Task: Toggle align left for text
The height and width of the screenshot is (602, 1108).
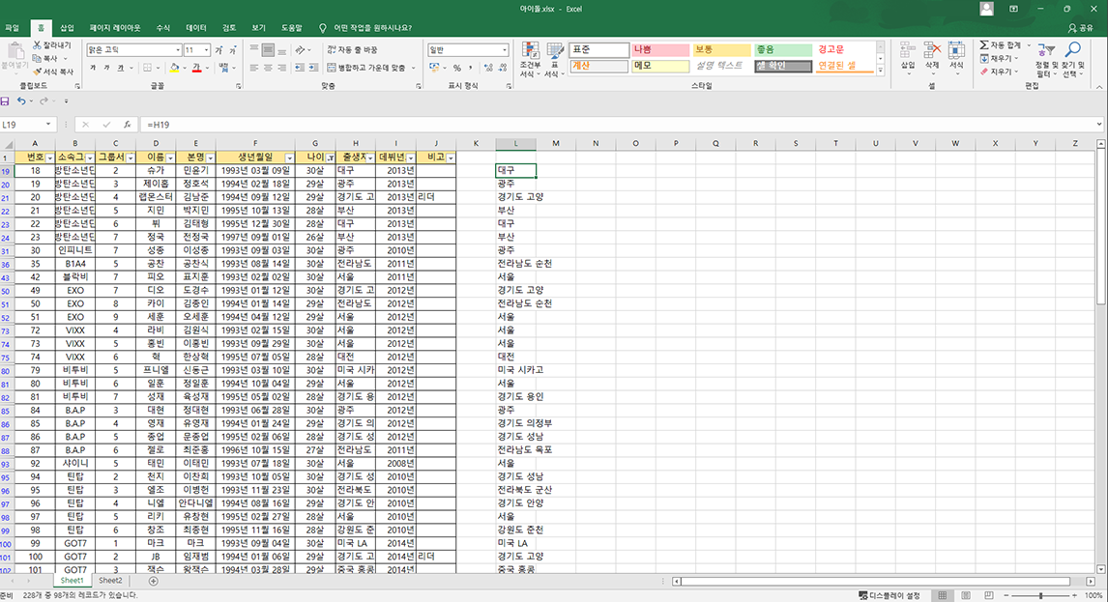Action: (x=254, y=68)
